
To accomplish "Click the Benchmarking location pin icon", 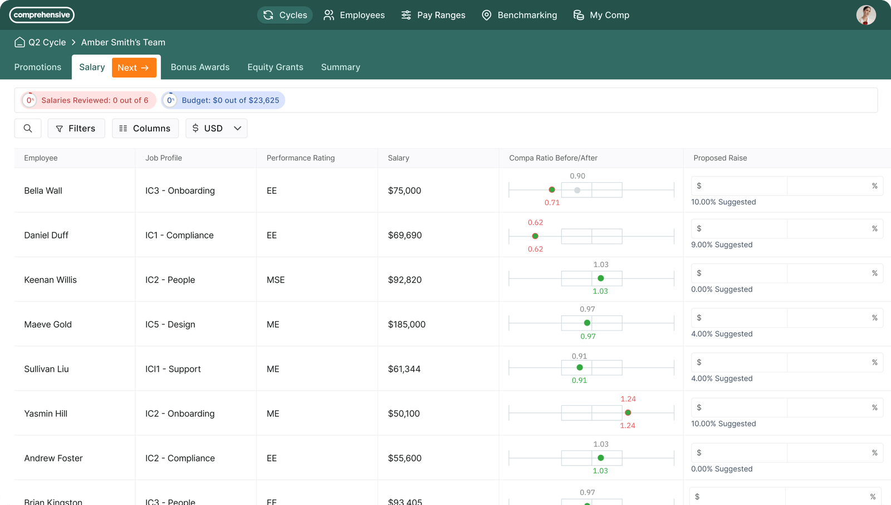I will coord(487,15).
